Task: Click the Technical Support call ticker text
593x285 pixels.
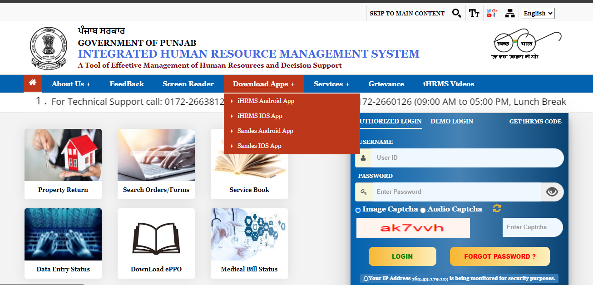Action: click(x=138, y=102)
